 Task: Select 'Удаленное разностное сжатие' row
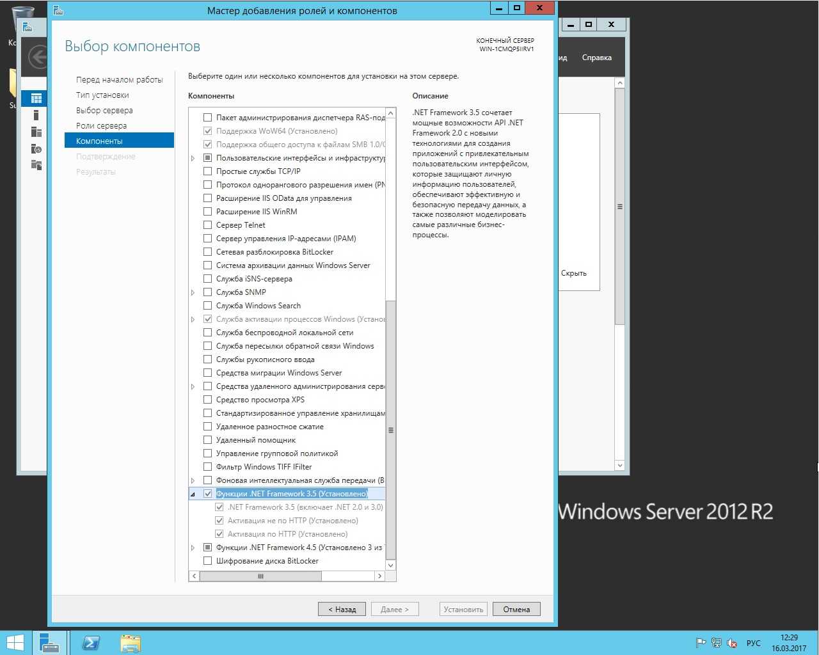[x=270, y=427]
